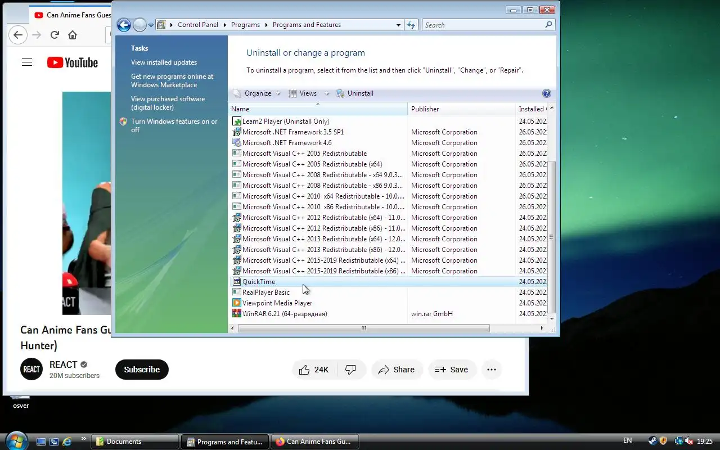This screenshot has height=450, width=720.
Task: Select Visual C++ 2008 Redistributable x86 9.0.3 row
Action: tap(388, 186)
